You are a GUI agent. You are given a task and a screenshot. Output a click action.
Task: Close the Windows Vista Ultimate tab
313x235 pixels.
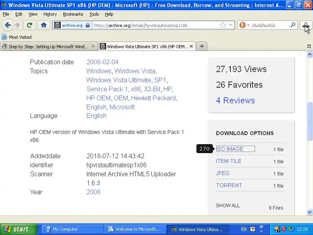click(191, 46)
